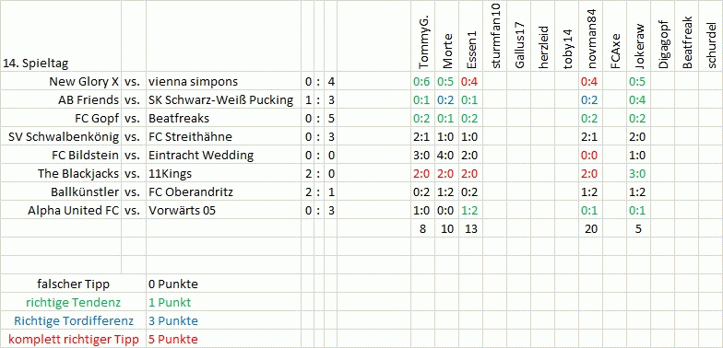Select the vienna simpons cell

pyautogui.click(x=223, y=81)
